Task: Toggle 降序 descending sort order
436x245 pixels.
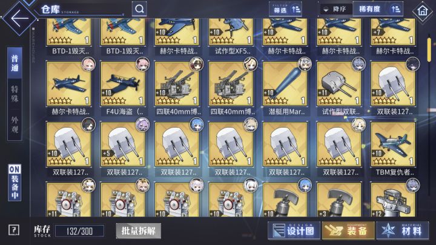Action: pyautogui.click(x=335, y=9)
